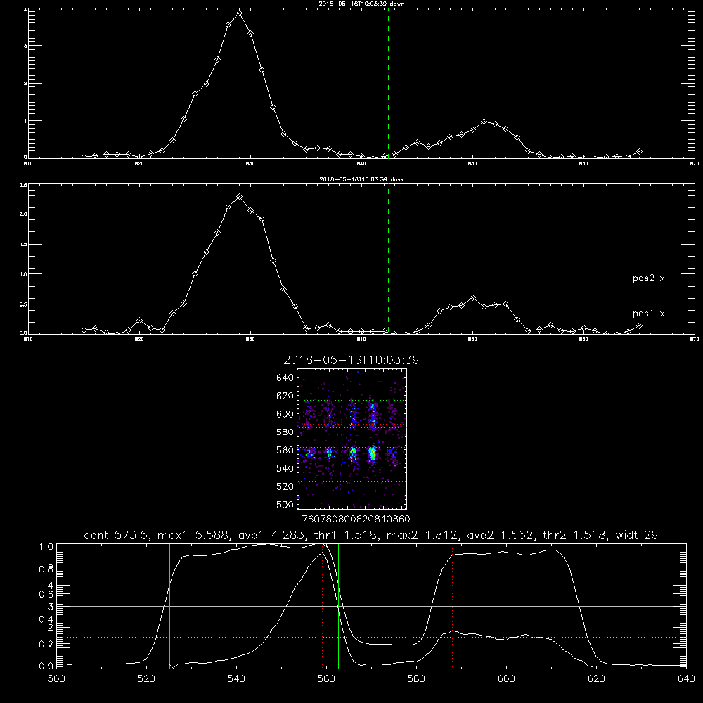Click the '560' y-axis label of the spectral image
This screenshot has height=703, width=703.
point(285,450)
